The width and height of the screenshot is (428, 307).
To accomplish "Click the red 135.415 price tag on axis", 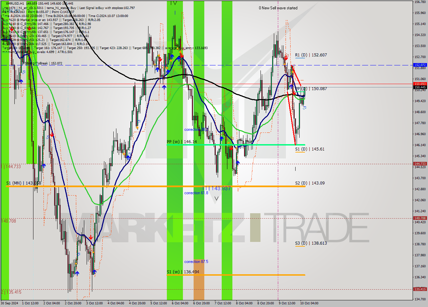I will pyautogui.click(x=420, y=289).
